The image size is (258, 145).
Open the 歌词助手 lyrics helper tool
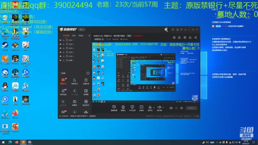pos(86,103)
